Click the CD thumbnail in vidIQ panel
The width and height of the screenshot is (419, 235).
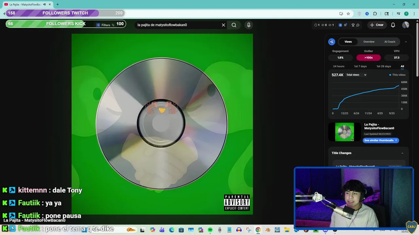[344, 132]
